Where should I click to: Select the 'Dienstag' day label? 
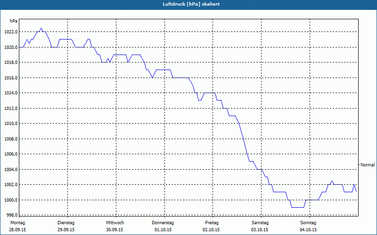(66, 223)
